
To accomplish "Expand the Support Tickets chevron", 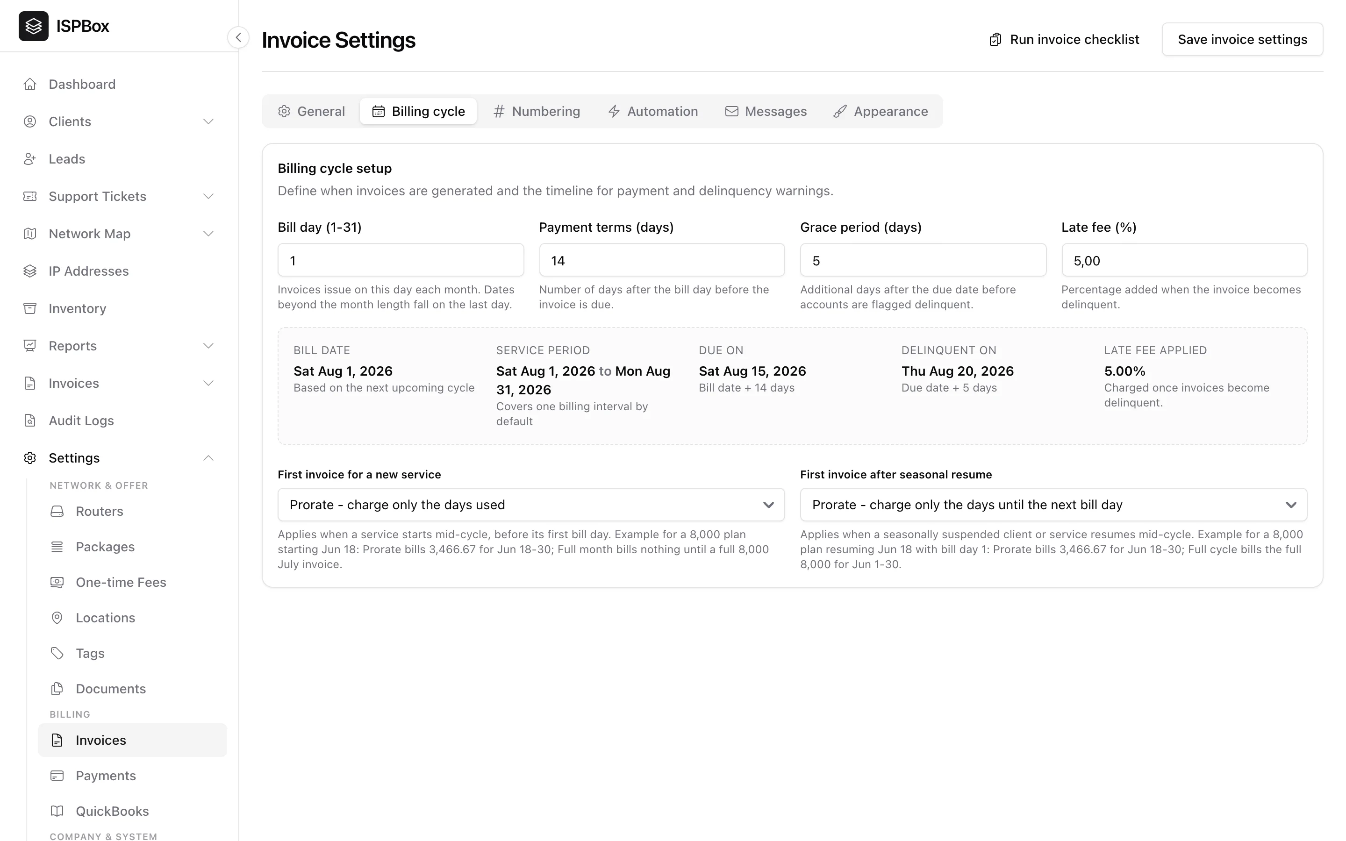I will [x=208, y=196].
